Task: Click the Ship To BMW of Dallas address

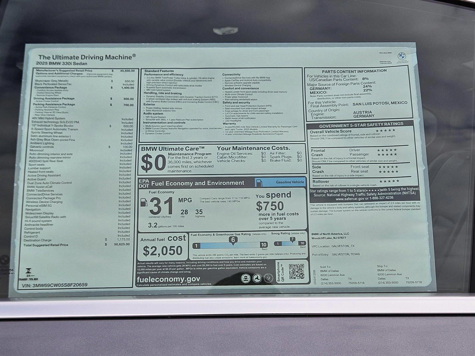Action: (399, 274)
